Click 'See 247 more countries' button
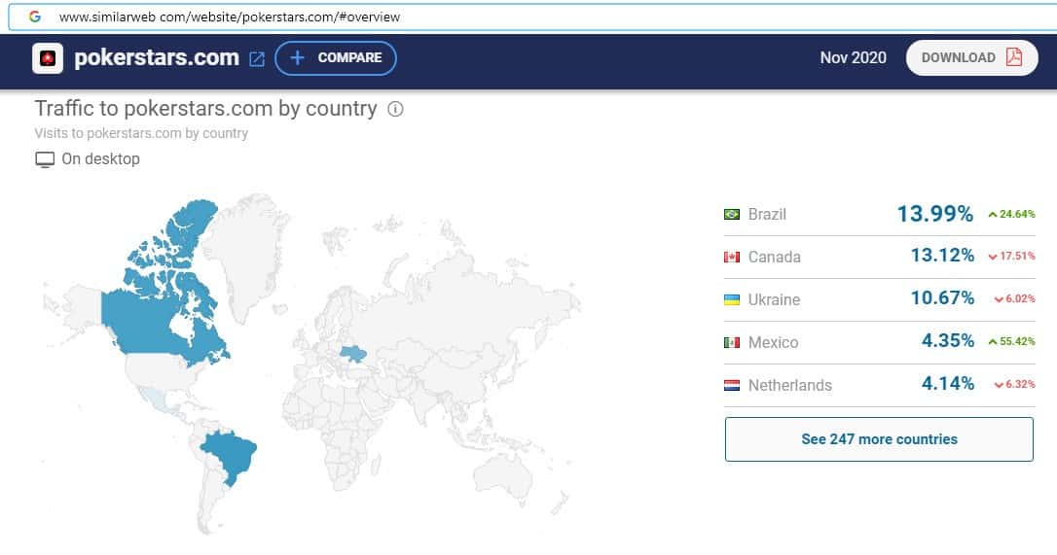Screen dimensions: 1057x555 click(x=879, y=439)
